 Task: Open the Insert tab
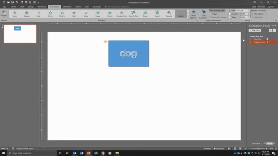click(22, 7)
